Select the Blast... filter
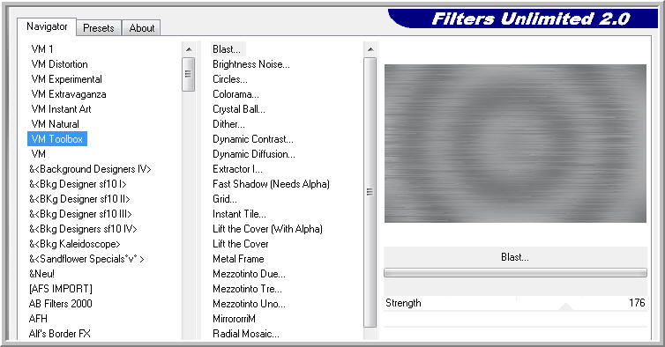The image size is (665, 347). click(x=227, y=49)
